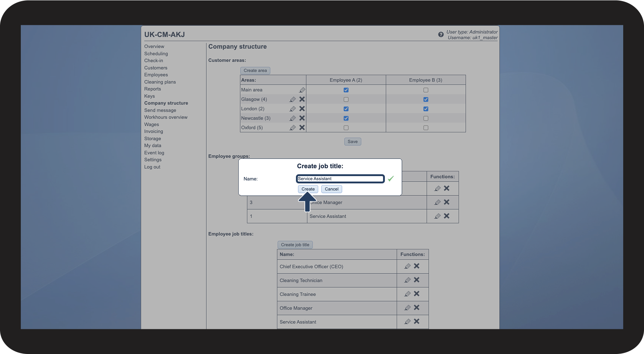Delete the Cleaning Technician job title
Screen dimensions: 644x354
point(417,280)
